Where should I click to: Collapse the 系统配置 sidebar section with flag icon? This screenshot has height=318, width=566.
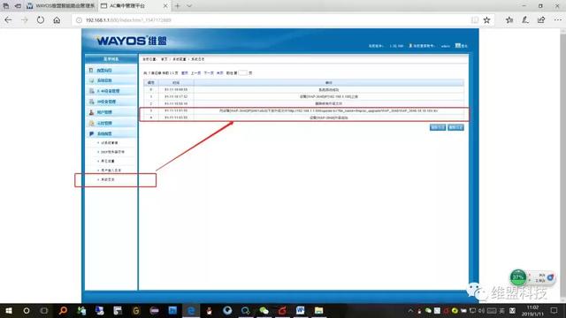(x=111, y=133)
